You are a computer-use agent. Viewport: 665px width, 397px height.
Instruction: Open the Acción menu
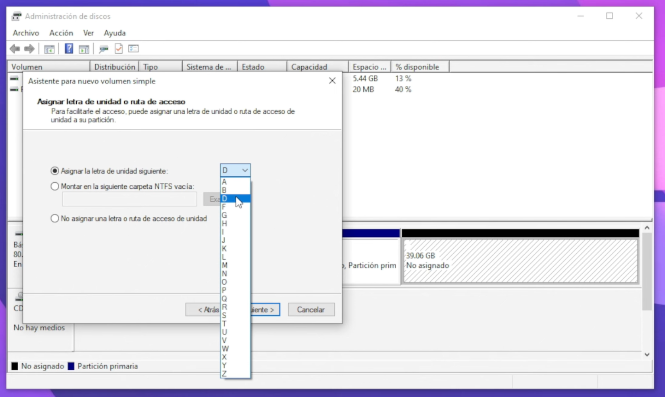click(x=61, y=33)
